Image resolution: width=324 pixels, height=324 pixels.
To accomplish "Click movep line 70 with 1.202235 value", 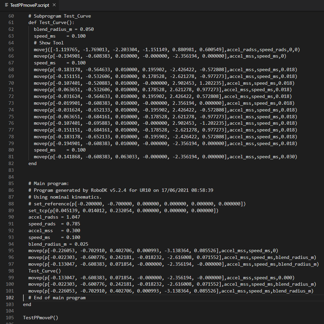I will tap(164, 83).
